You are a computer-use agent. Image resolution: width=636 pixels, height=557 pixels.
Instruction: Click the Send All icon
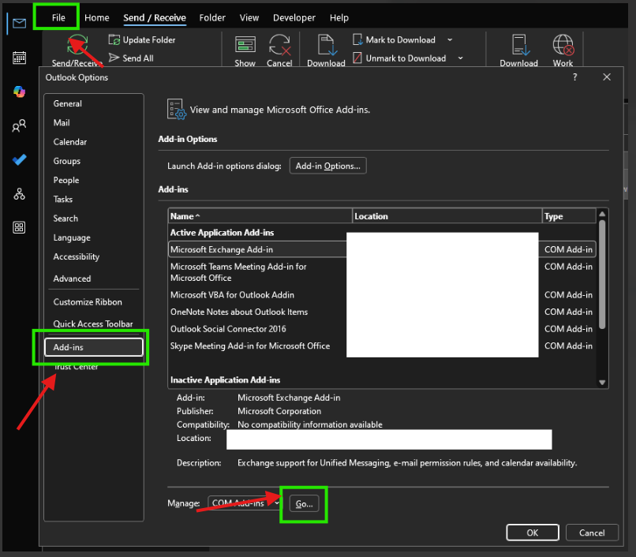(114, 58)
